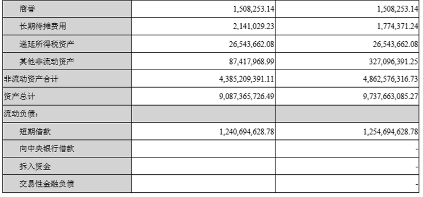423x197 pixels.
Task: Select the 交易性金融负债 row label
Action: pyautogui.click(x=67, y=184)
